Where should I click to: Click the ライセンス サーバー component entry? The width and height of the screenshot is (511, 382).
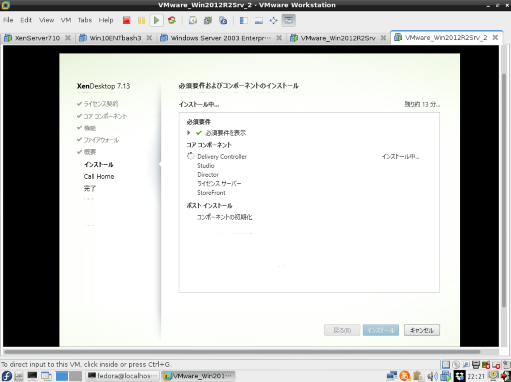[x=219, y=183]
